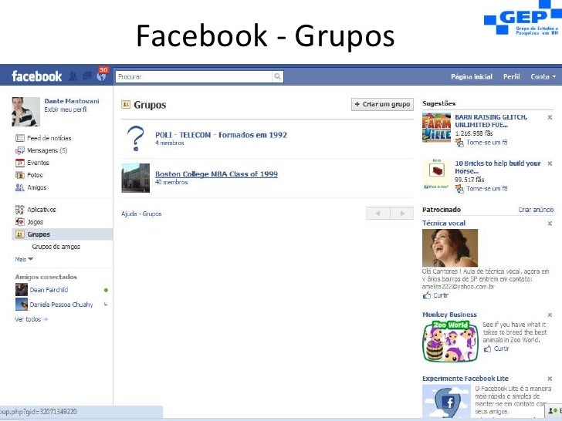Open notifications globe showing 30

pos(101,76)
